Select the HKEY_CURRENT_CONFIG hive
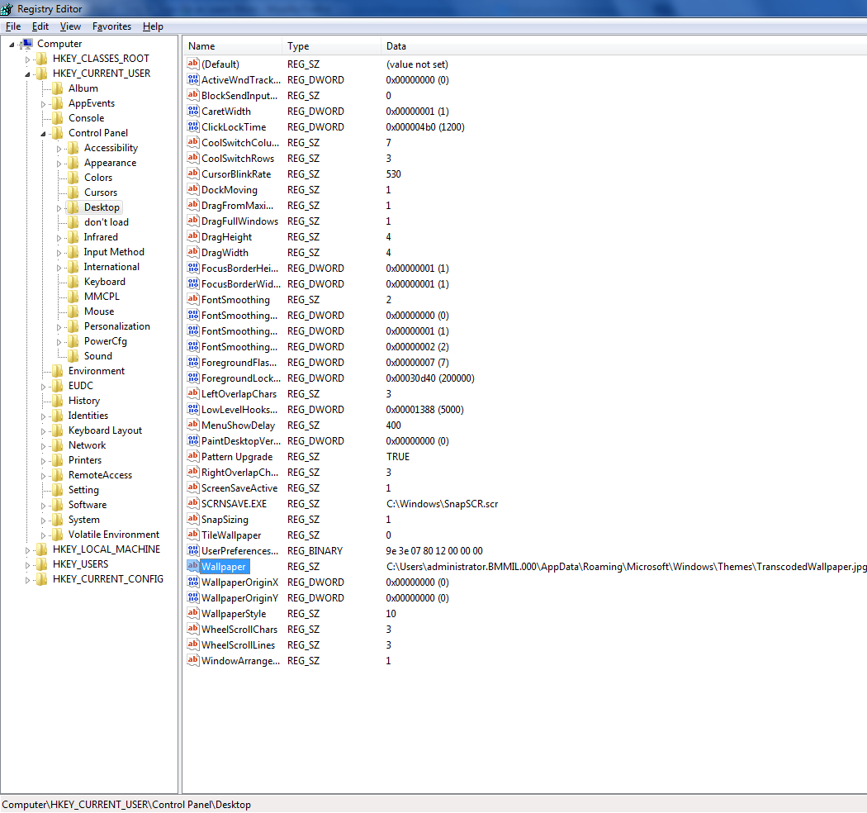The height and width of the screenshot is (813, 867). coord(108,579)
